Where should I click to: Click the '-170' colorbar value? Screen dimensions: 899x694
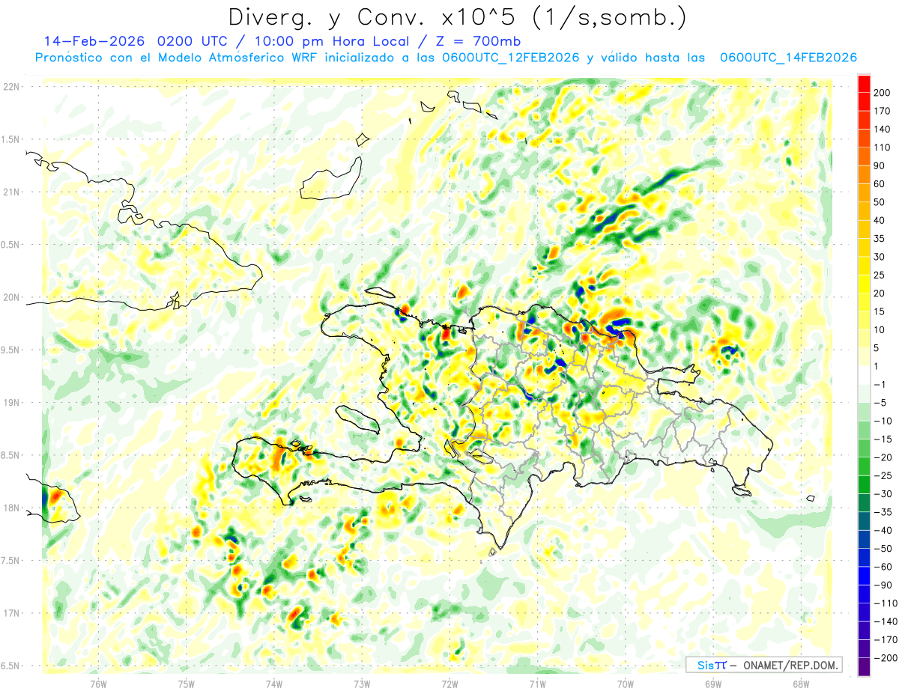886,640
